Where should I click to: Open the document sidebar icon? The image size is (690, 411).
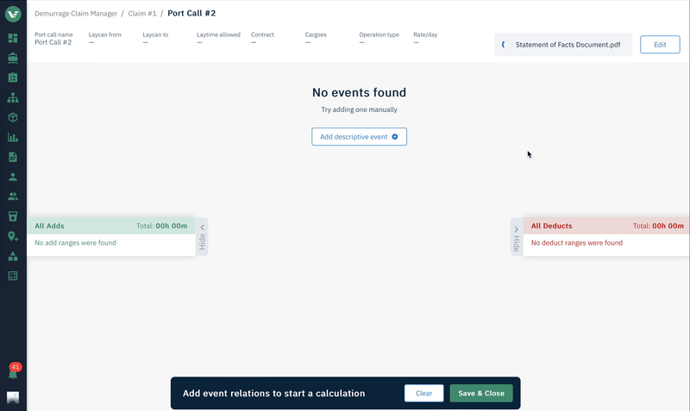click(13, 157)
